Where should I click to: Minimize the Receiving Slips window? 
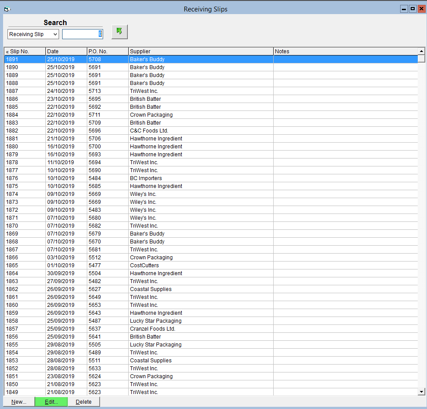404,9
